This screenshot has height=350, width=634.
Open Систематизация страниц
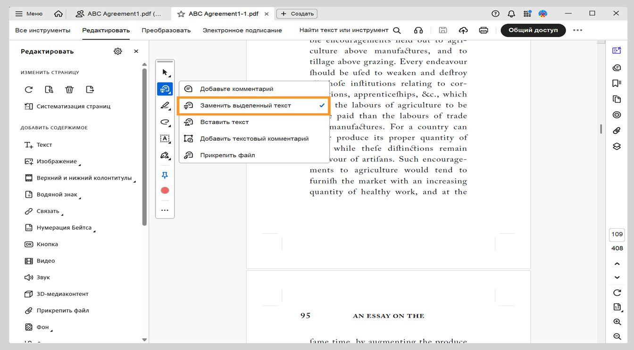67,106
